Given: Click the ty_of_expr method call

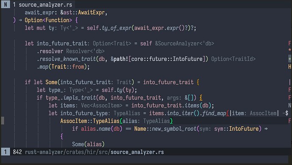Looking at the screenshot, I should [116, 28].
